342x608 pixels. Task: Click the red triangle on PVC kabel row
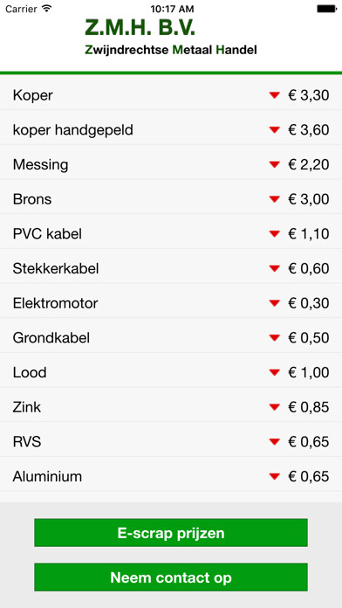[274, 234]
